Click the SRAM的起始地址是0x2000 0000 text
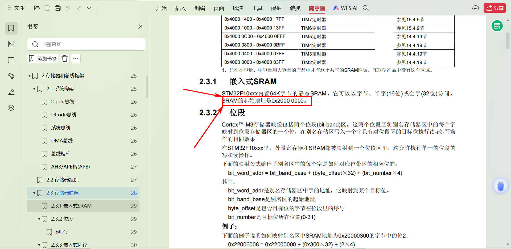511x249 pixels. click(264, 101)
